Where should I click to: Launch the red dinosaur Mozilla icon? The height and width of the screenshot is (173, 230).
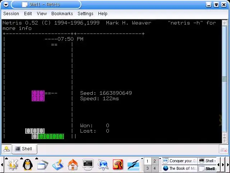click(x=118, y=165)
